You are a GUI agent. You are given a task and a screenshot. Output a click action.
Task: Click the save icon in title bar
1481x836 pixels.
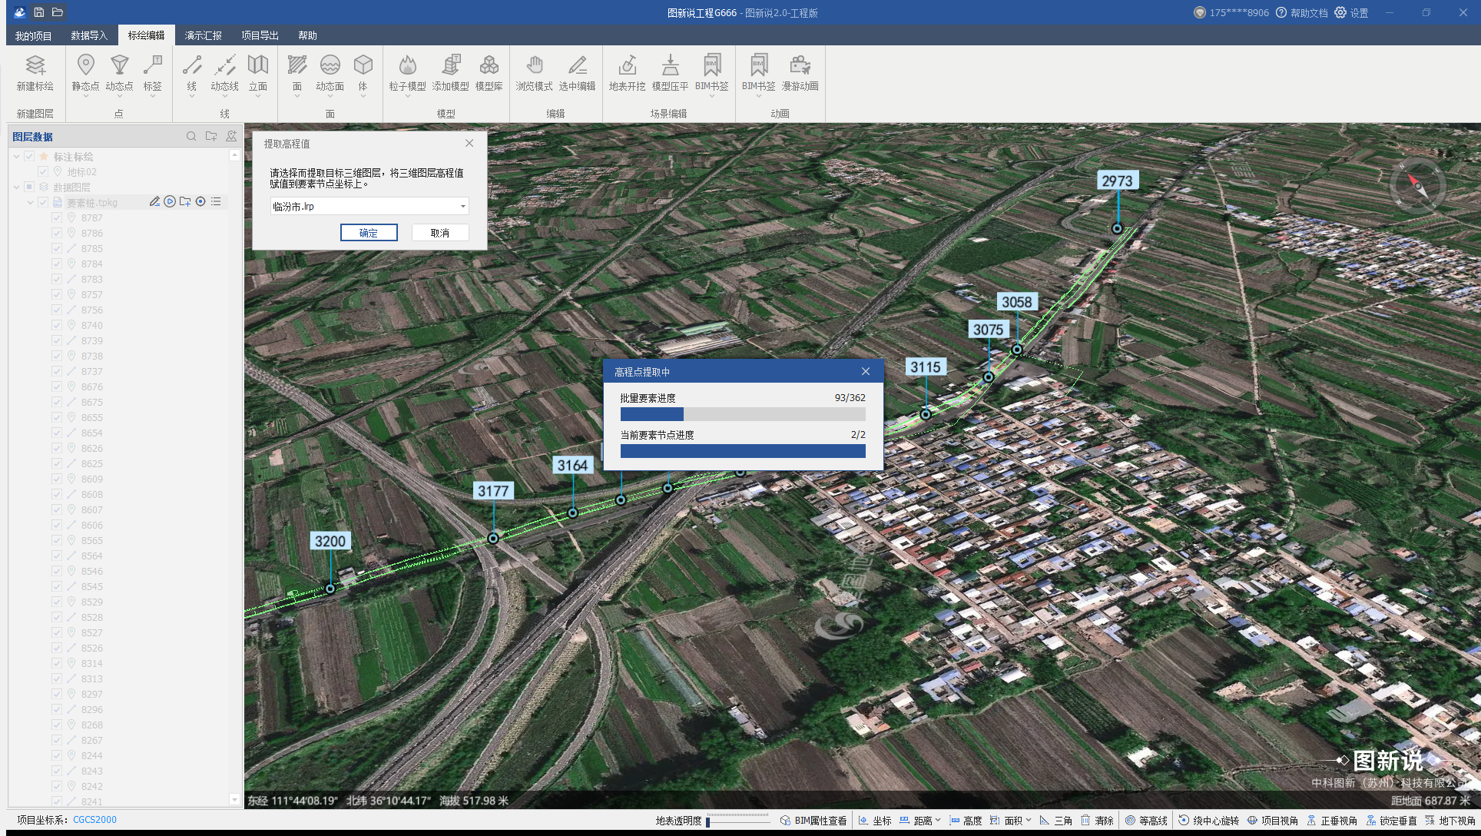pos(38,12)
